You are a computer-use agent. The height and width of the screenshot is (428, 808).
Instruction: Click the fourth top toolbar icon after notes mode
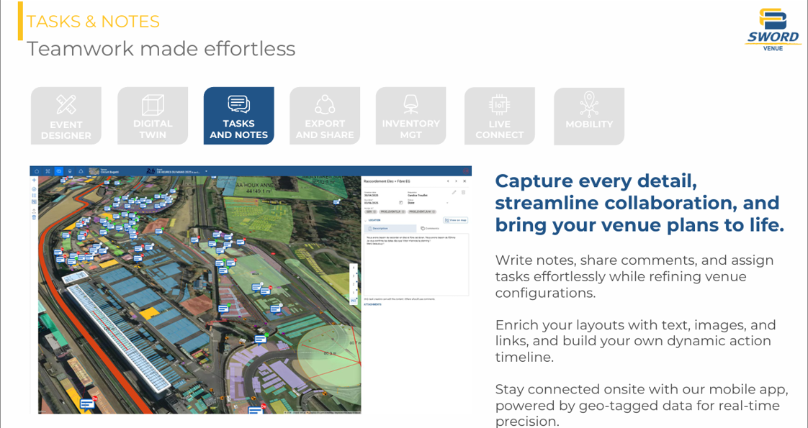[70, 171]
